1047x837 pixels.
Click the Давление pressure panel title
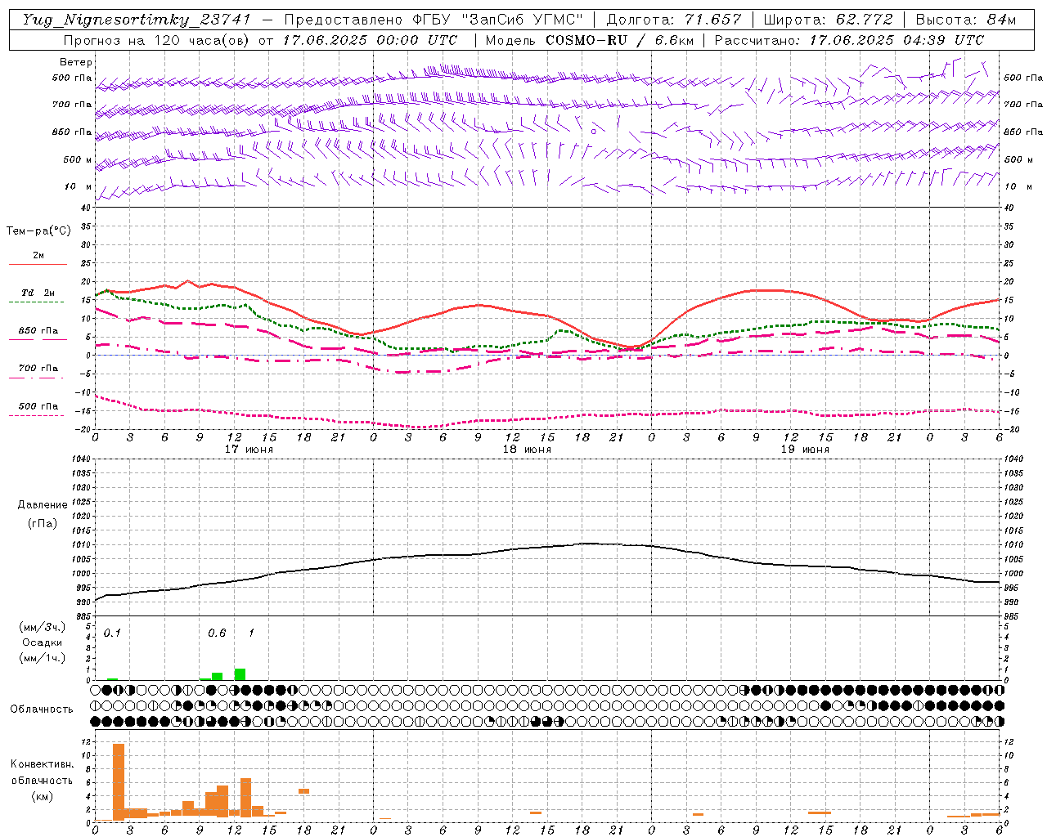(x=43, y=505)
